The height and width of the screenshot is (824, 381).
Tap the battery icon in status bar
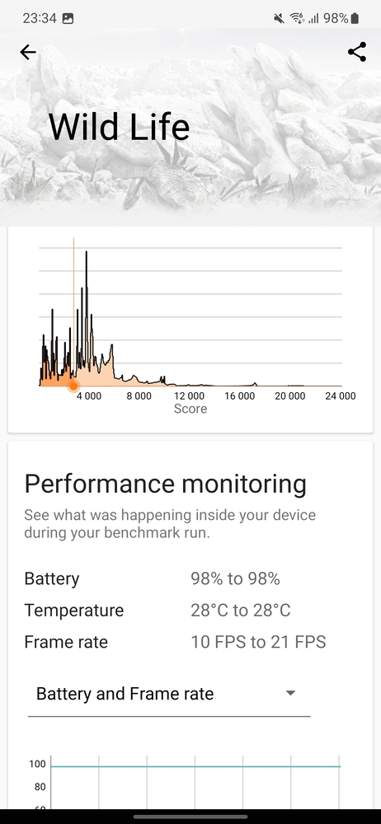(x=355, y=18)
